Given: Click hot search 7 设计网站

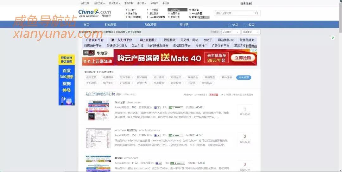Looking at the screenshot, I should pyautogui.click(x=178, y=10).
